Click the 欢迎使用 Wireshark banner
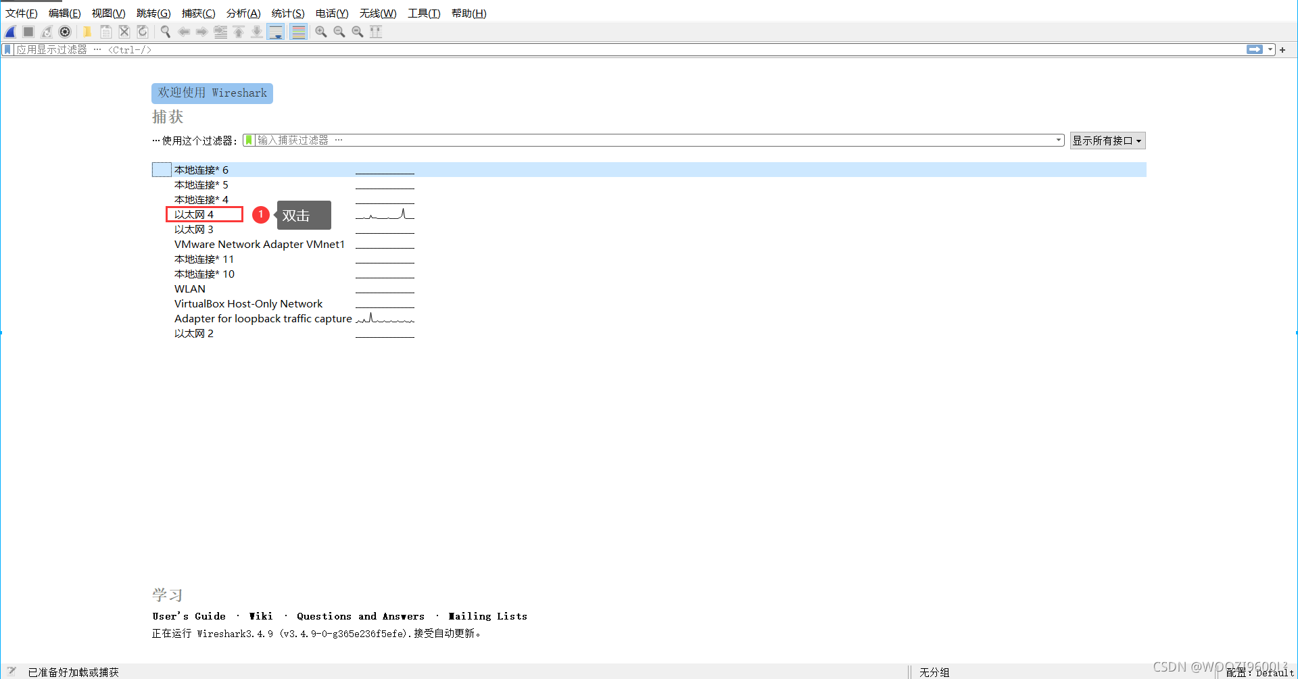 point(212,93)
